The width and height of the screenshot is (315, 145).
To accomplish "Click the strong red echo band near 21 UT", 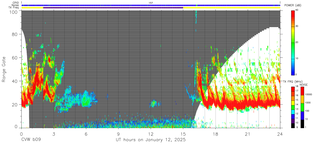I will pyautogui.click(x=248, y=104).
